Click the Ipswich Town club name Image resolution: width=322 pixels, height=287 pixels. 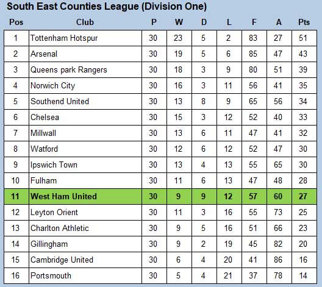tap(54, 165)
